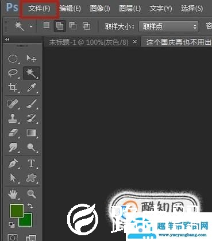212x241 pixels.
Task: Open the 文字(Y) menu
Action: pos(160,9)
